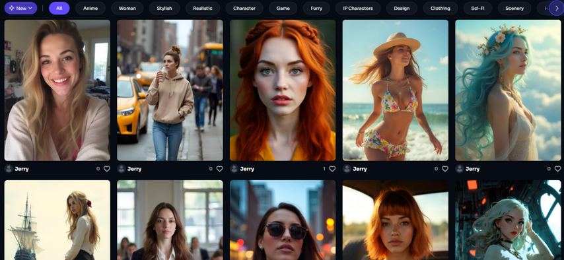Image resolution: width=564 pixels, height=260 pixels.
Task: Open the brunette woman in office thumbnail
Action: tap(170, 220)
